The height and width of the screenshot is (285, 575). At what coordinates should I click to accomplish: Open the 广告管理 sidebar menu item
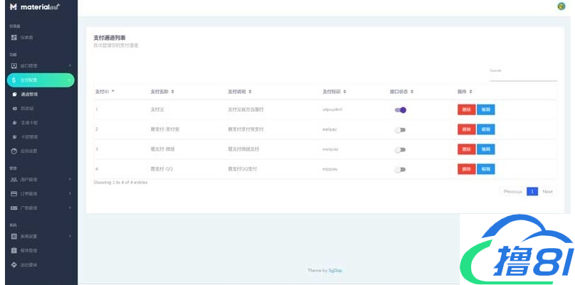click(x=29, y=208)
